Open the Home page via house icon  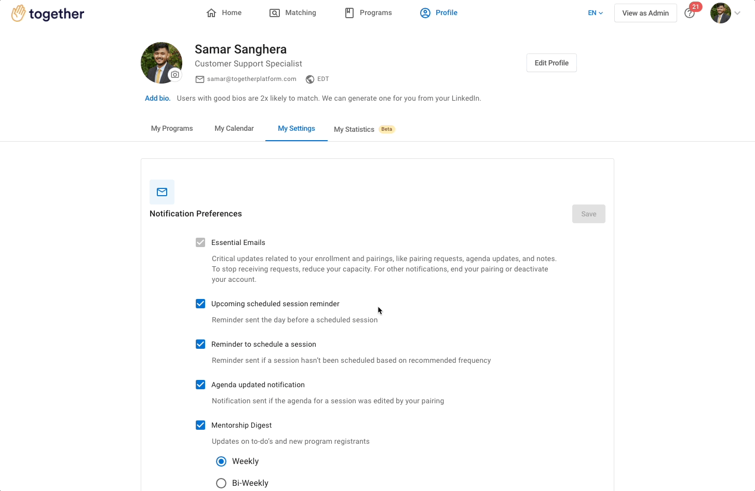211,13
